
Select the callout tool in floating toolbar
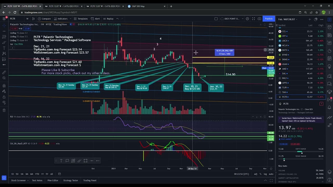[x=67, y=161]
